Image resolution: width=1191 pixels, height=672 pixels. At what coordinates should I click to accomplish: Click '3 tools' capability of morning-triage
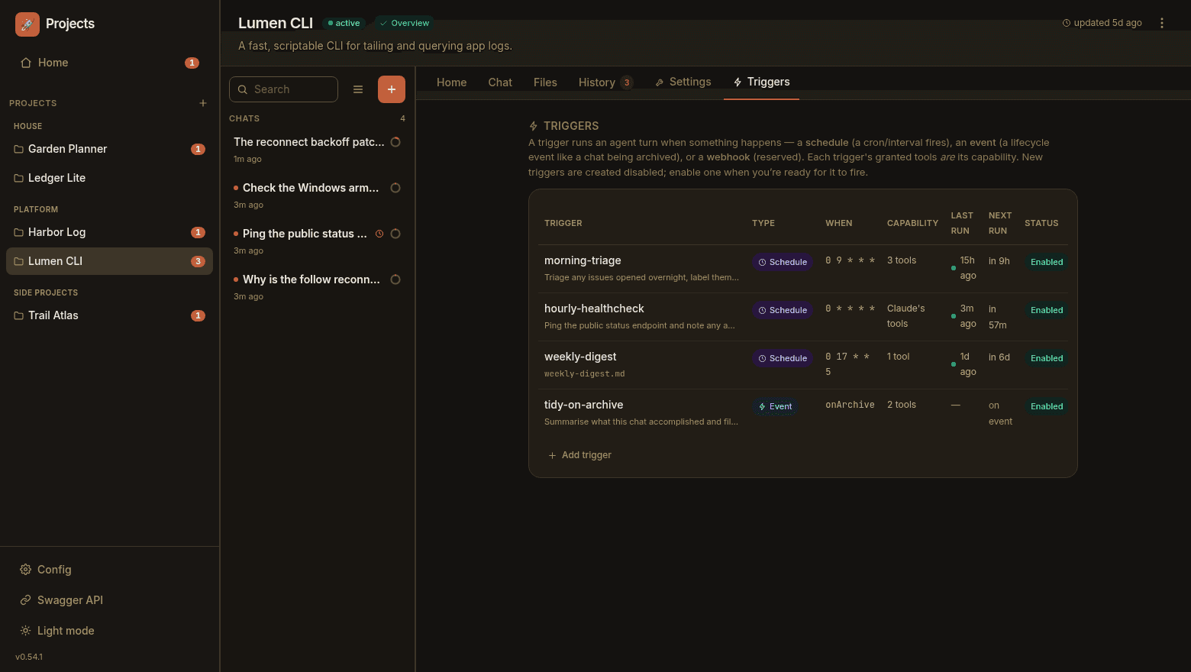[x=902, y=260]
